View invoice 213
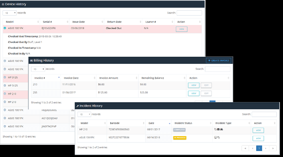The height and width of the screenshot is (157, 283). (x=194, y=85)
